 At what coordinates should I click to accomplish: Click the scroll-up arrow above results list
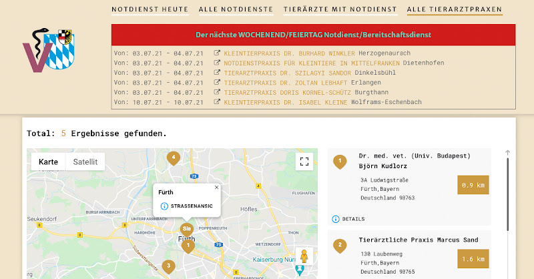[x=507, y=153]
